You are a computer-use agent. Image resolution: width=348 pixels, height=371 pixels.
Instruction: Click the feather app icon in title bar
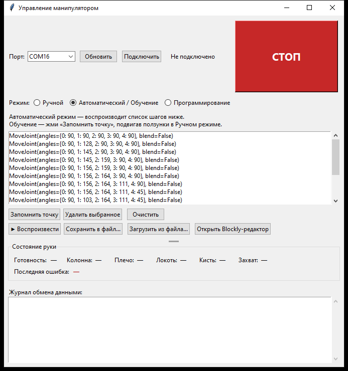[12, 8]
